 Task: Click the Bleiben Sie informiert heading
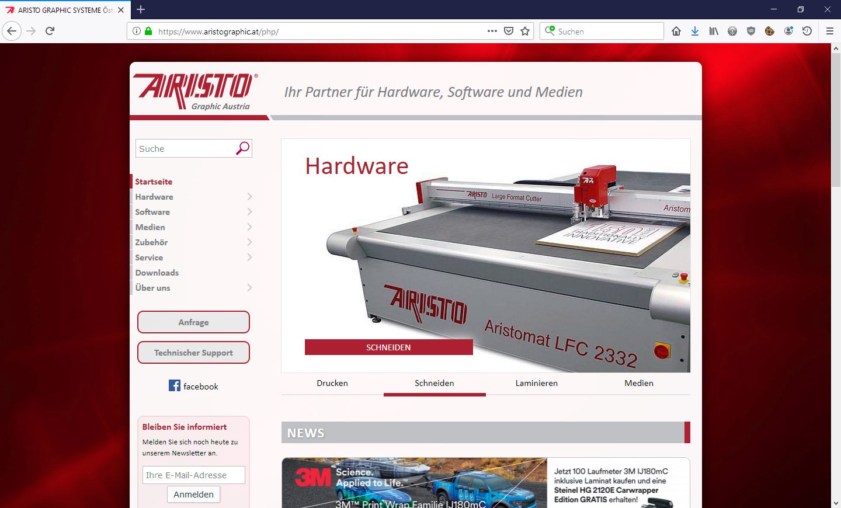coord(185,427)
